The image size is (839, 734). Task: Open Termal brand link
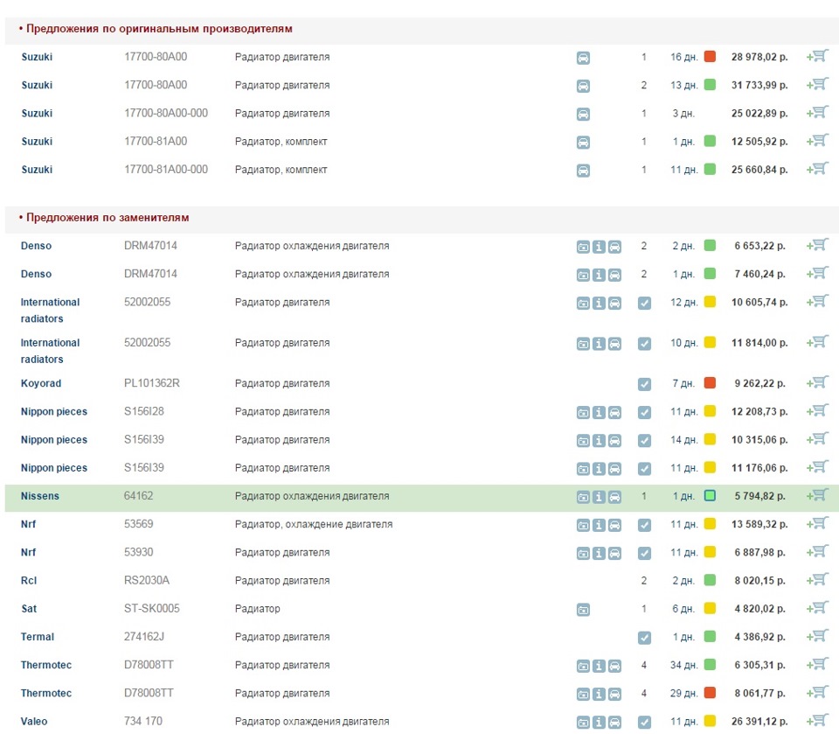click(38, 637)
